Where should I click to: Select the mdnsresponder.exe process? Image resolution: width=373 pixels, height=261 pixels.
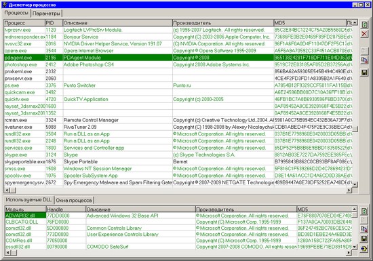click(x=178, y=37)
